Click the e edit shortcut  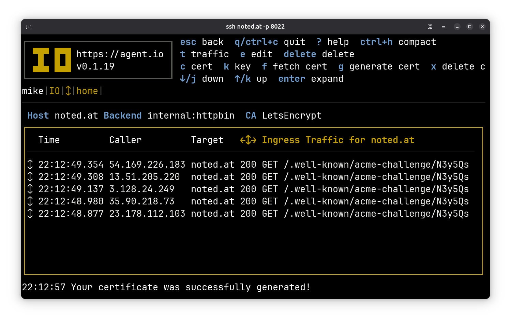(x=256, y=54)
